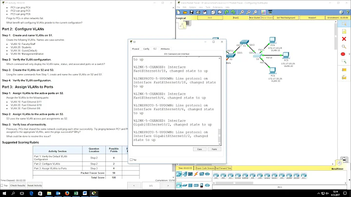Click the Print icon in Packet Tracer toolbar
351x197 pixels.
(x=198, y=12)
